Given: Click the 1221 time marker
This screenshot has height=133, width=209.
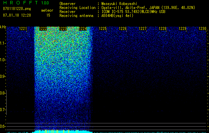Looking at the screenshot, I should 23,29.
